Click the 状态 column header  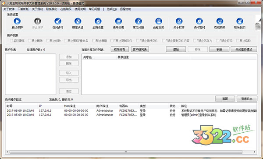pos(174,106)
